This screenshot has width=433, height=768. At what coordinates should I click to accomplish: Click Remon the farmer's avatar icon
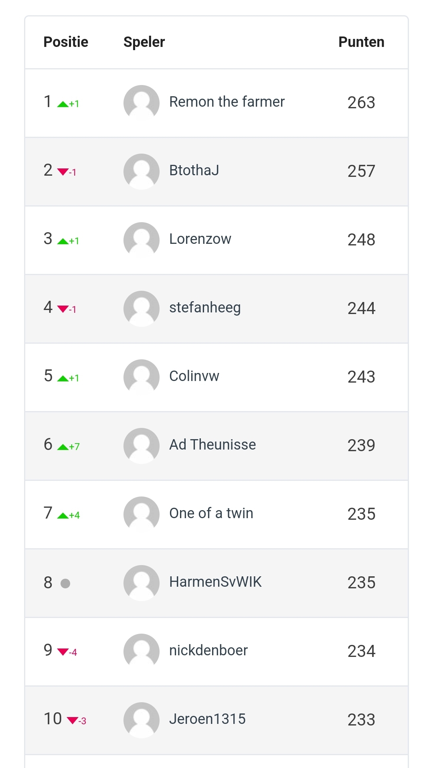[141, 103]
